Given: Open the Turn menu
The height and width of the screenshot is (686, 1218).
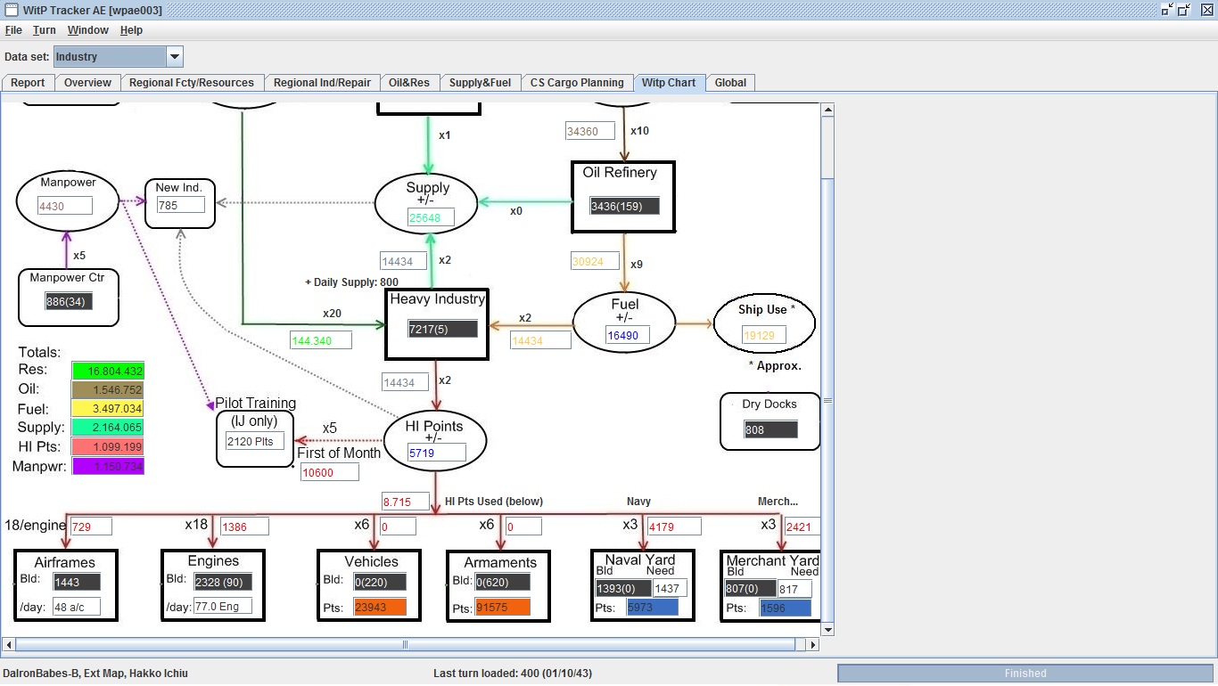Looking at the screenshot, I should (x=45, y=30).
